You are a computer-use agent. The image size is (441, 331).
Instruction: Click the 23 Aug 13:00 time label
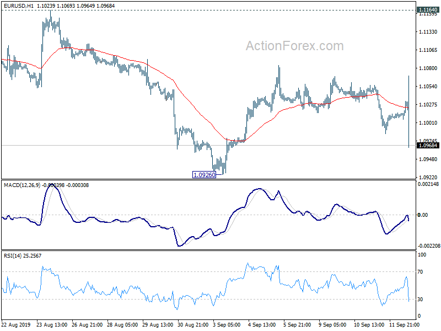click(52, 325)
